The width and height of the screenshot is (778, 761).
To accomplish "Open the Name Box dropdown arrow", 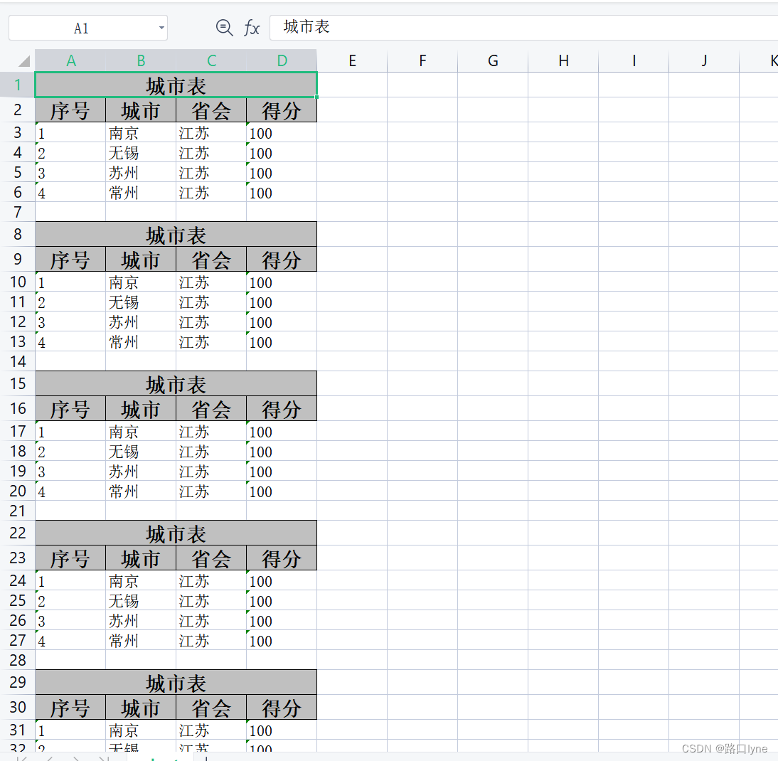I will pyautogui.click(x=161, y=28).
